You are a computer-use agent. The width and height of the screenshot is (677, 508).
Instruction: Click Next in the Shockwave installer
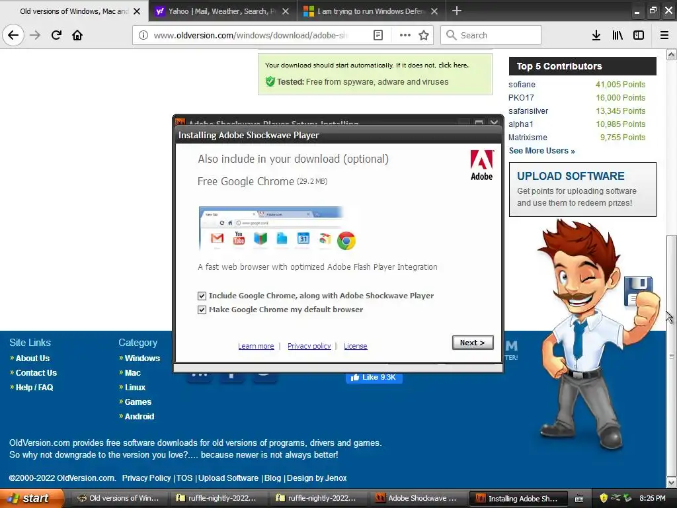pyautogui.click(x=473, y=343)
